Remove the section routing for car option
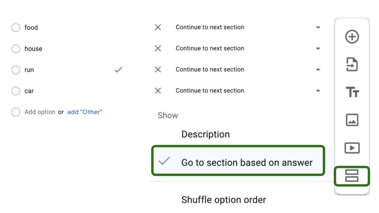The height and width of the screenshot is (213, 379). tap(158, 91)
